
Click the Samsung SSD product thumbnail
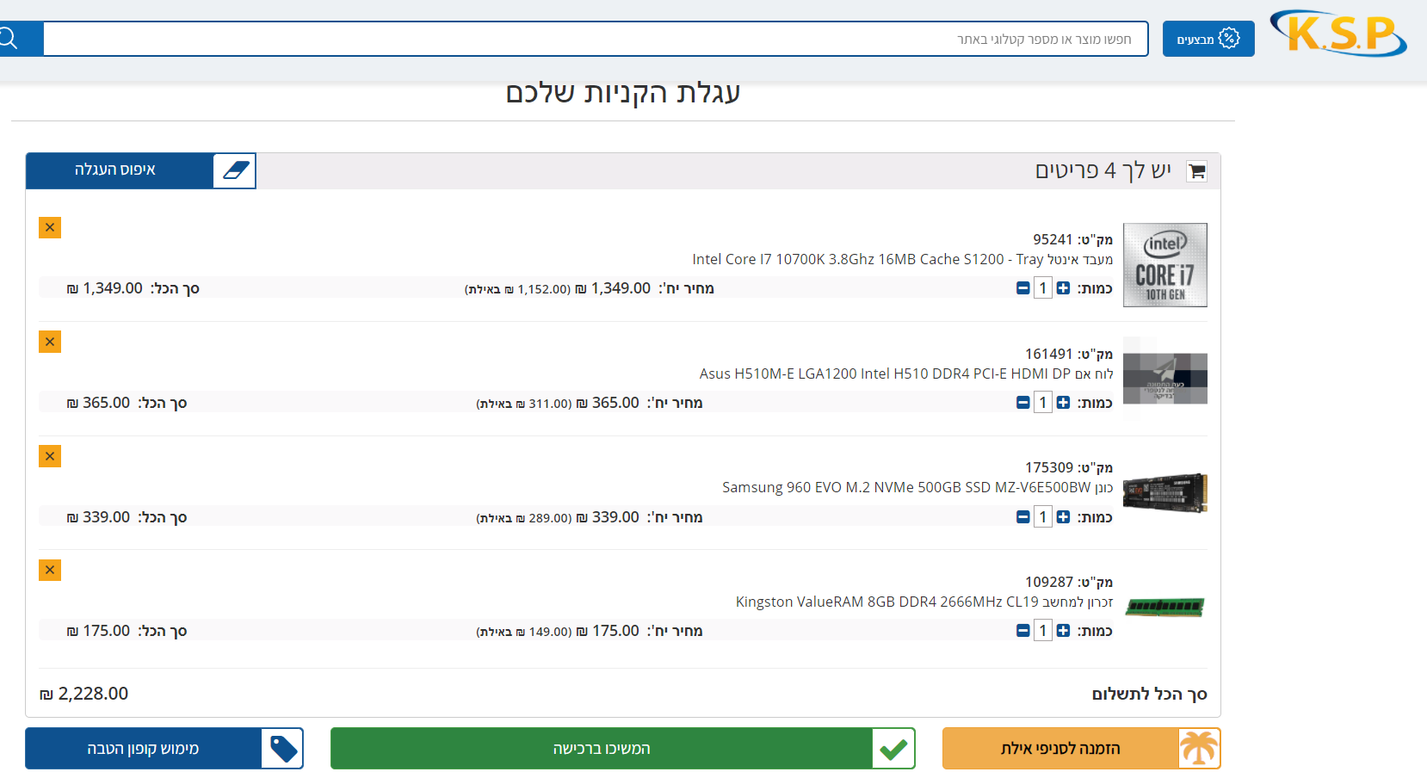pyautogui.click(x=1165, y=492)
